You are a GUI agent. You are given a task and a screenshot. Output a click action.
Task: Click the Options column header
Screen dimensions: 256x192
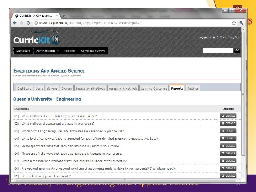[x=228, y=109]
